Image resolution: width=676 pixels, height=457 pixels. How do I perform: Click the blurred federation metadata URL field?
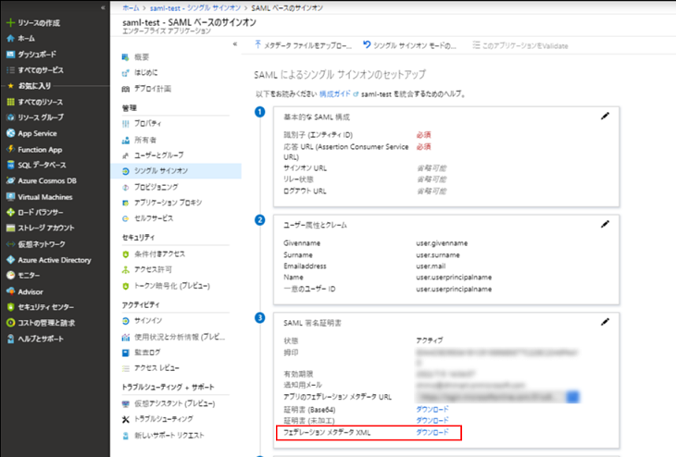[491, 397]
